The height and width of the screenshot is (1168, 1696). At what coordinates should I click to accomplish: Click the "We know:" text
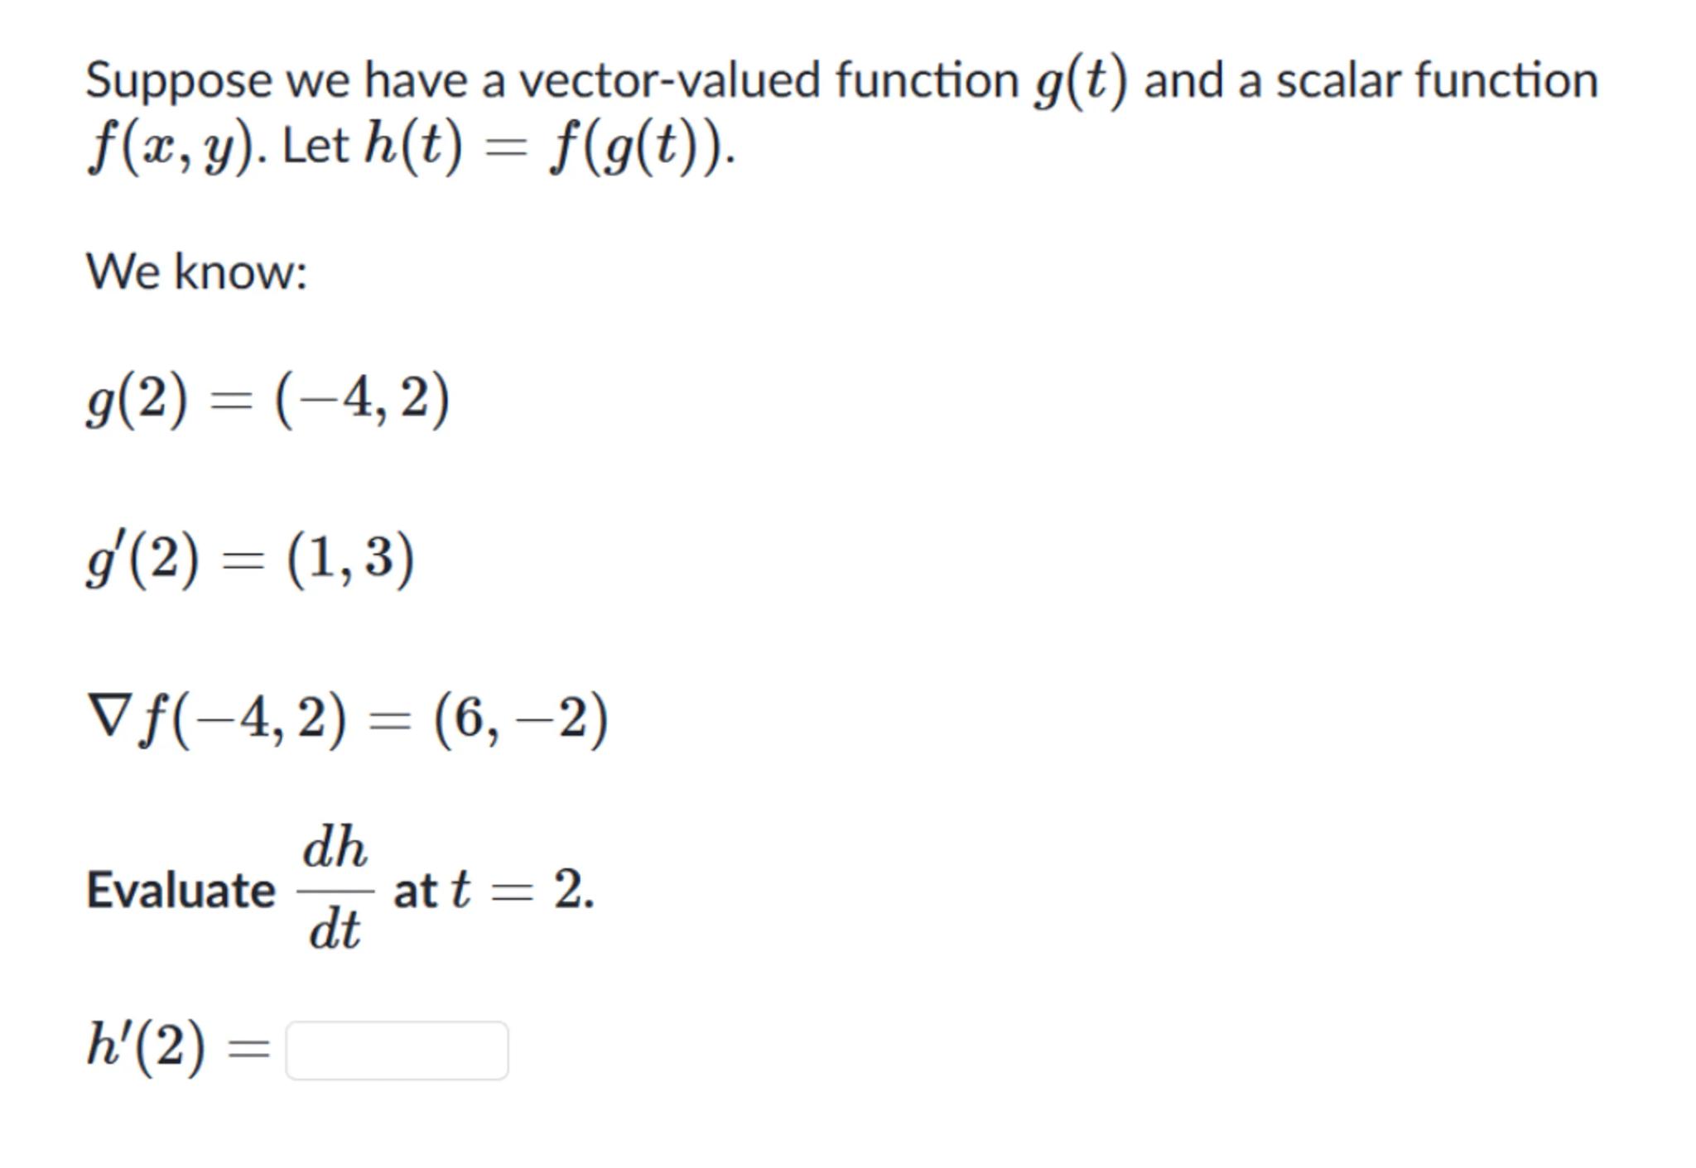click(x=196, y=272)
